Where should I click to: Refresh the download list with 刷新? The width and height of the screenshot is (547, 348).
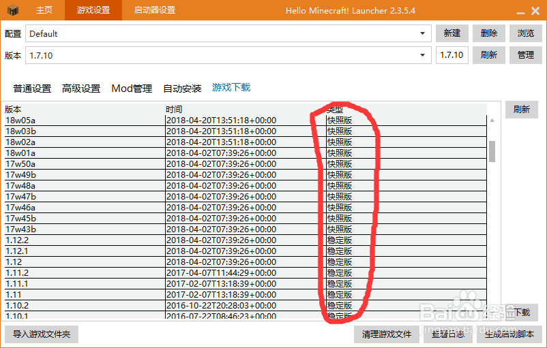(522, 110)
